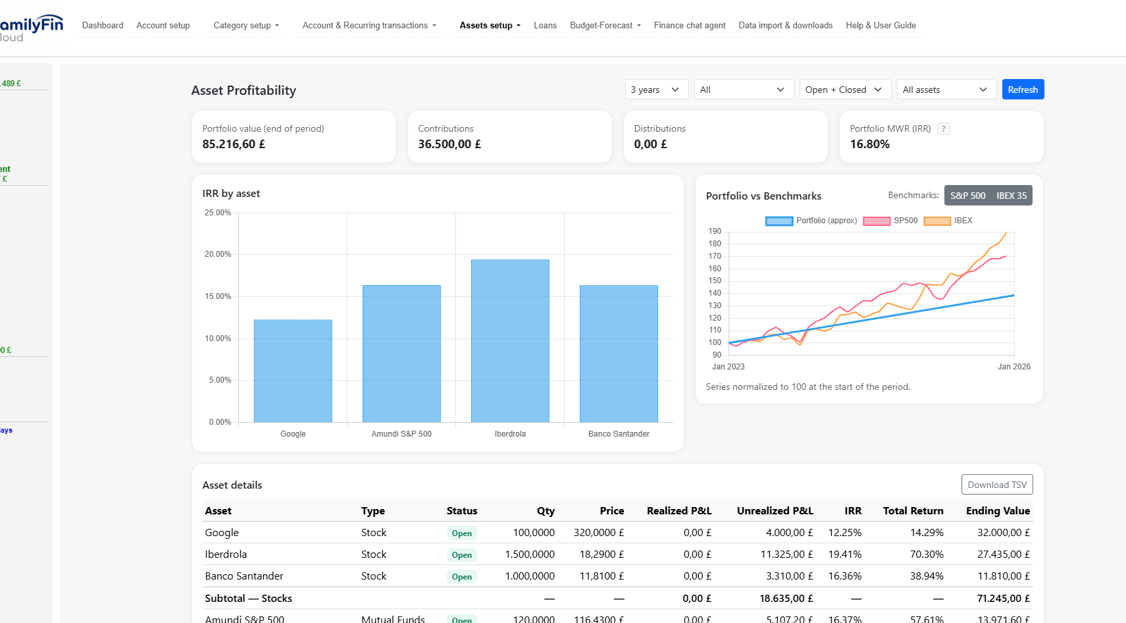Select the Banco Santander asset name in table

[x=244, y=576]
